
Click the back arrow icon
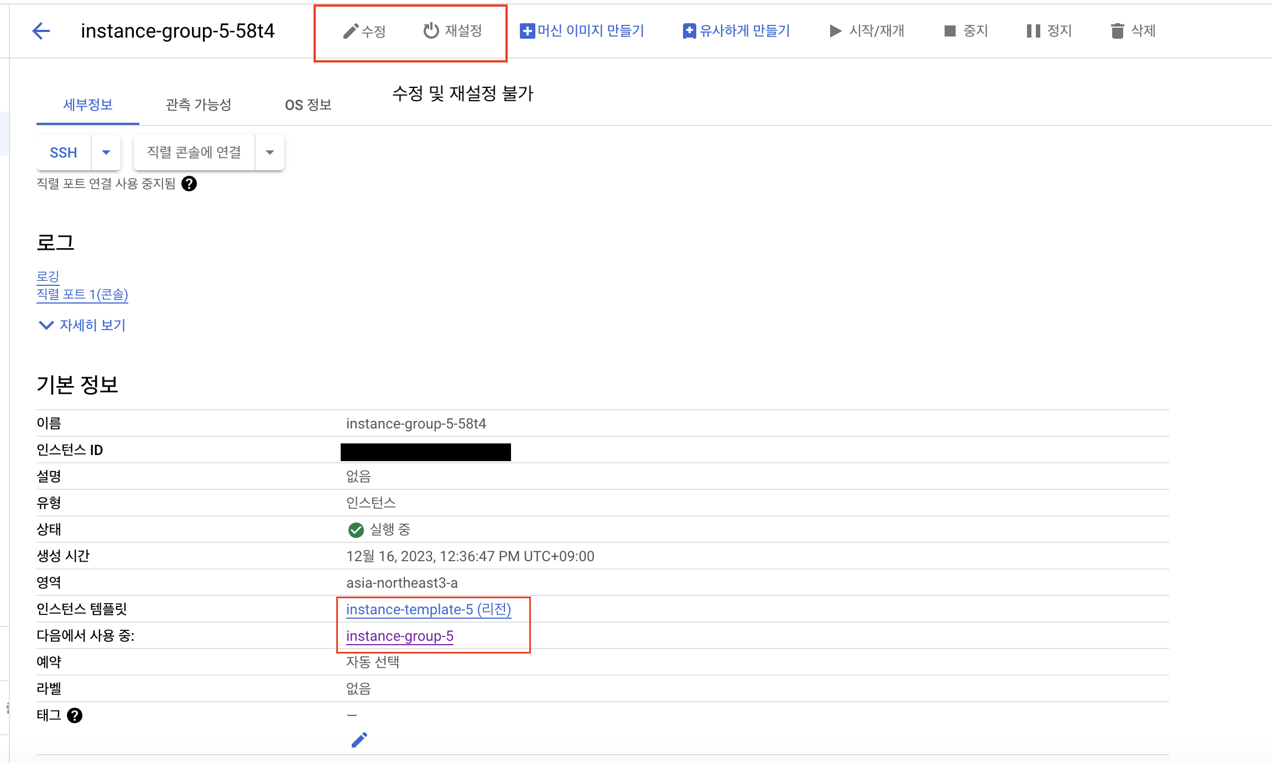click(41, 31)
